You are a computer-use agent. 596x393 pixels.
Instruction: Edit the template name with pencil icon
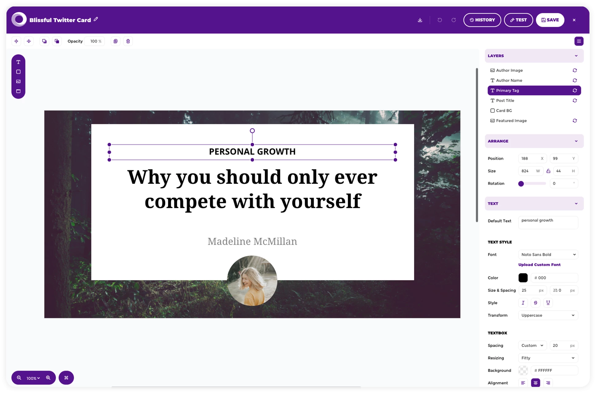pyautogui.click(x=96, y=19)
